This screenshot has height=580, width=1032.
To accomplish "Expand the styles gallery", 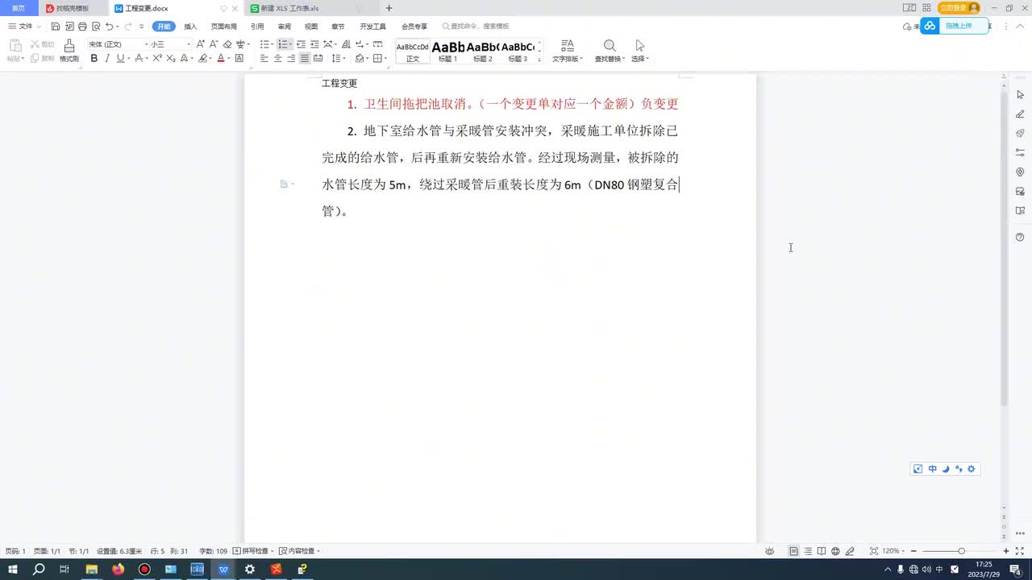I will [x=539, y=60].
